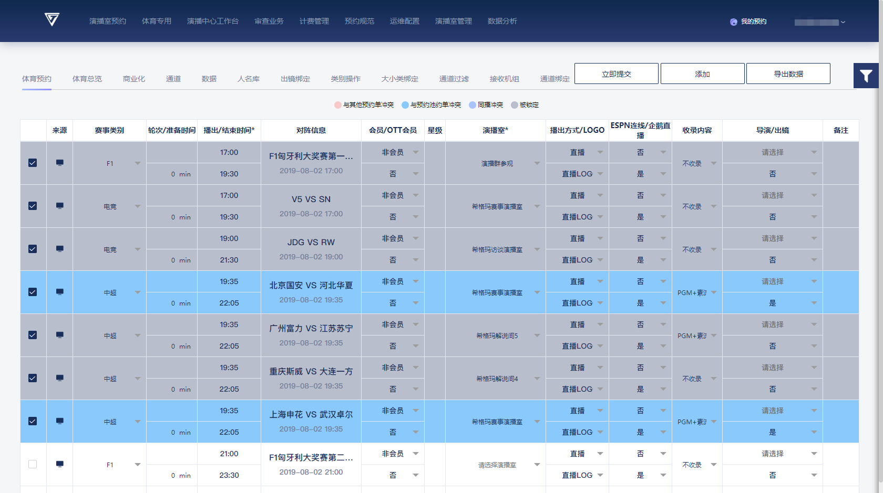Switch to the 通道过滤 tab
This screenshot has width=883, height=493.
point(454,79)
